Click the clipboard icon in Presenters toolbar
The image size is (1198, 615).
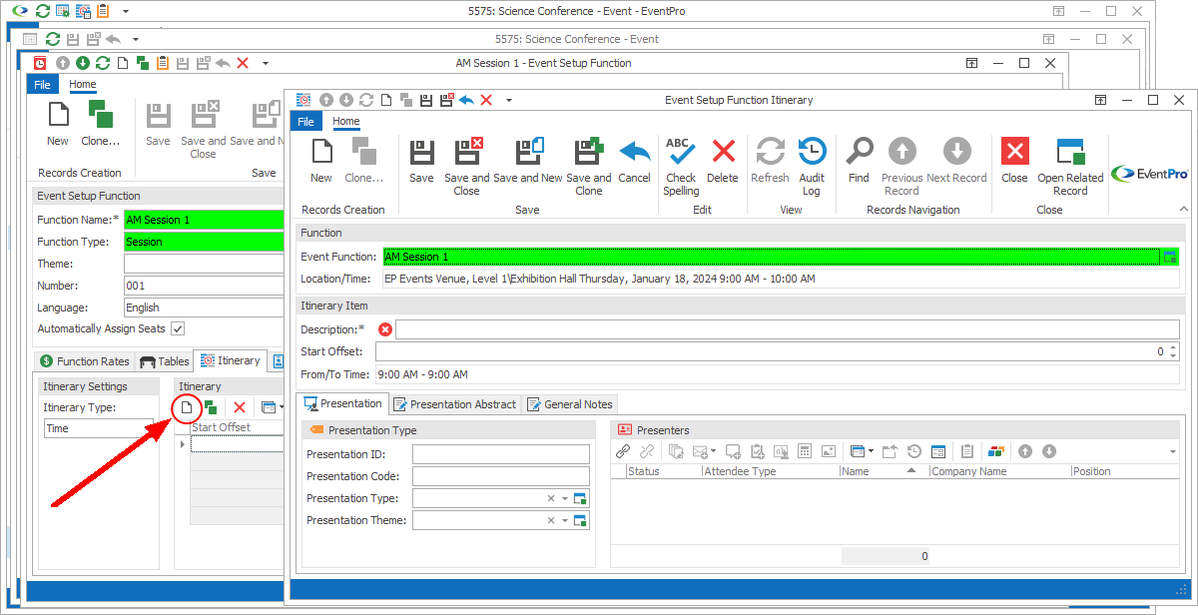pyautogui.click(x=966, y=451)
